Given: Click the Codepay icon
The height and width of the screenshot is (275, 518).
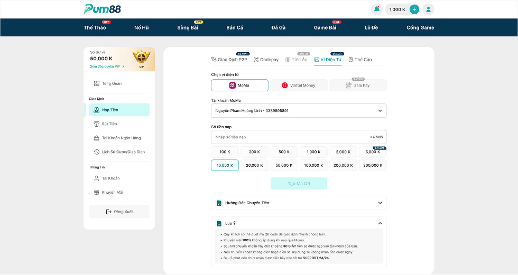Looking at the screenshot, I should [256, 59].
